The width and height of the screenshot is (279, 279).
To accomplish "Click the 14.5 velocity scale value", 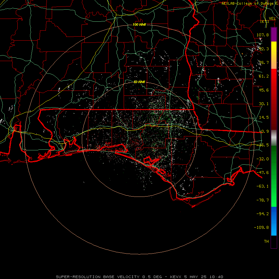I will pos(264,117).
